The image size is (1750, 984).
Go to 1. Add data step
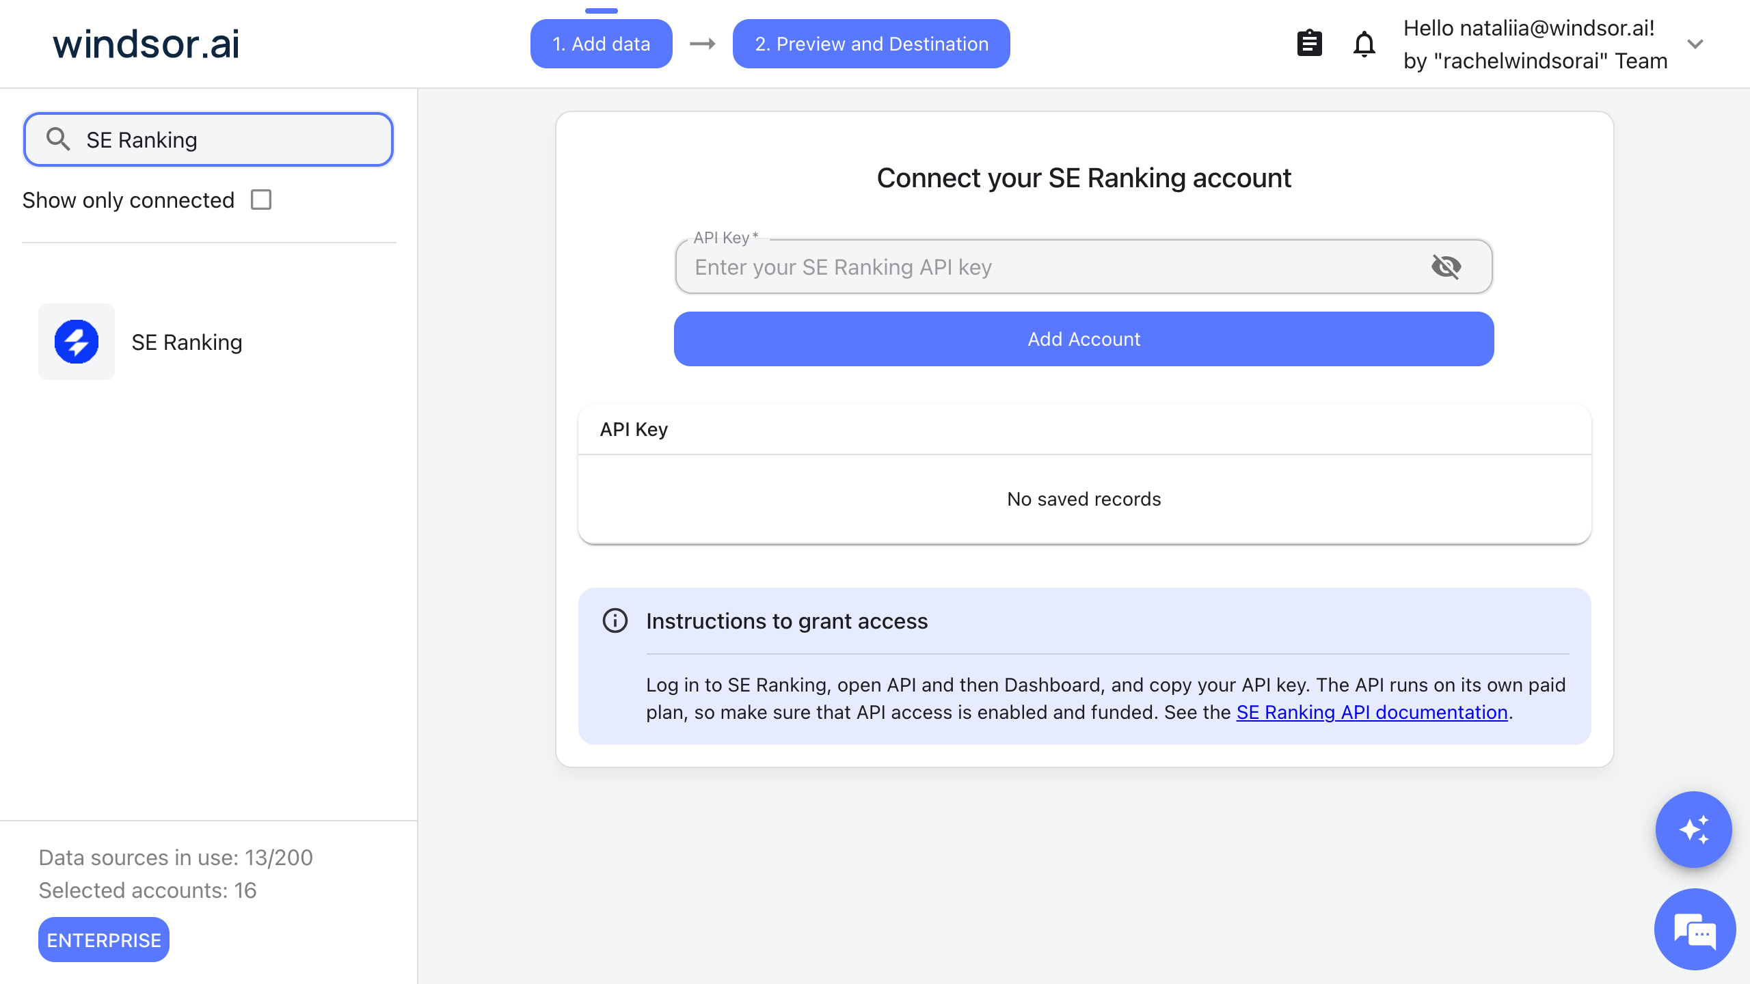[x=601, y=44]
